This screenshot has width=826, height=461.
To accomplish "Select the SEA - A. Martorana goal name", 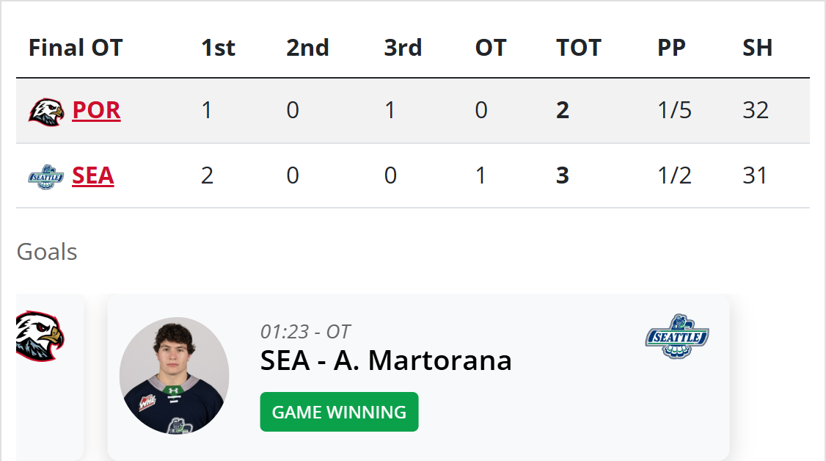I will [386, 360].
